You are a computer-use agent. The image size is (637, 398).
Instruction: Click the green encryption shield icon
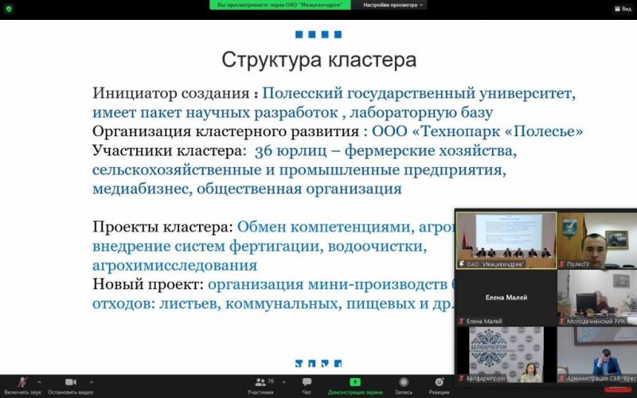(x=9, y=9)
